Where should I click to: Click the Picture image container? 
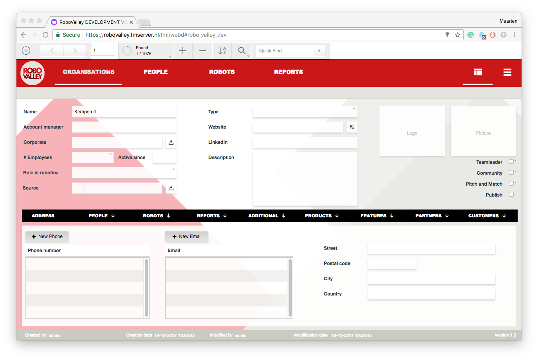483,131
